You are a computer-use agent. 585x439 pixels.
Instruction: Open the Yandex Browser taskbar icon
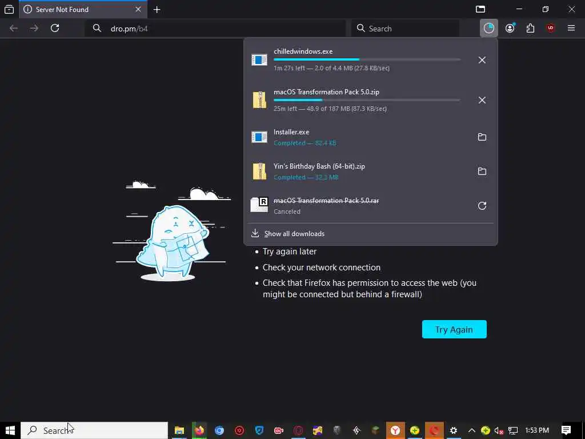click(395, 430)
